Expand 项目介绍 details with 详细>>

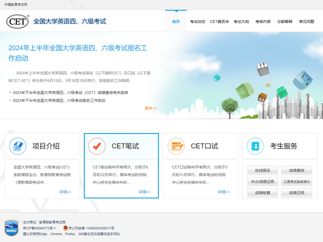click(65, 192)
